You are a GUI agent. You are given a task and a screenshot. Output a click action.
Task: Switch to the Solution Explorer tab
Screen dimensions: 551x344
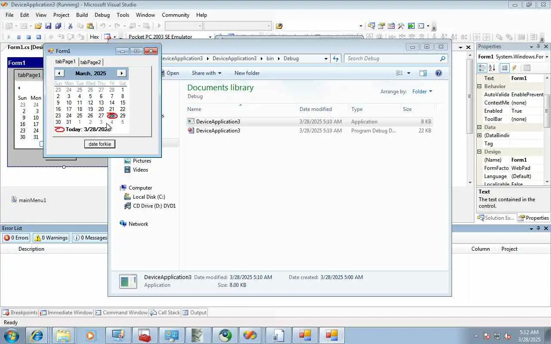[496, 218]
